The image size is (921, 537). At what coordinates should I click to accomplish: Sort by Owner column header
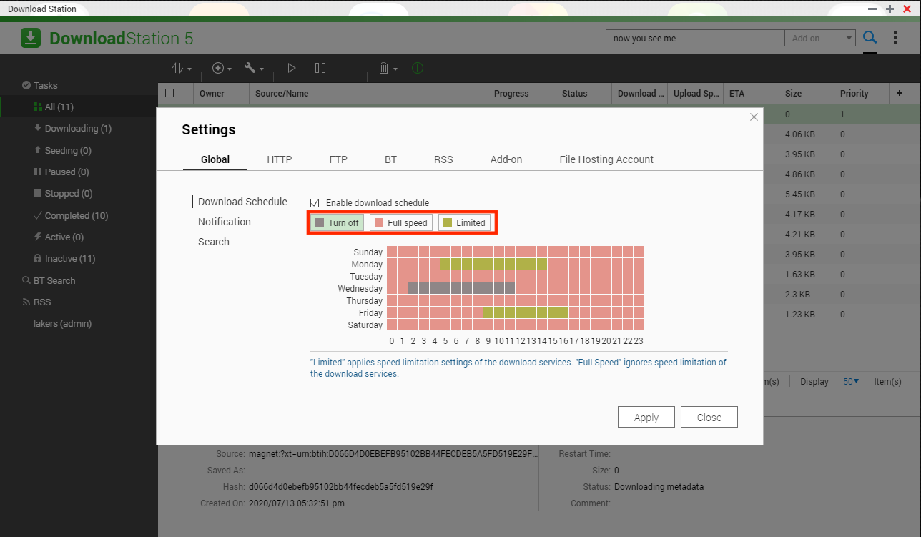pyautogui.click(x=222, y=94)
